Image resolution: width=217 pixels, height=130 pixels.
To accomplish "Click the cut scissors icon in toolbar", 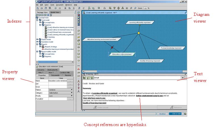I will 65,8.
